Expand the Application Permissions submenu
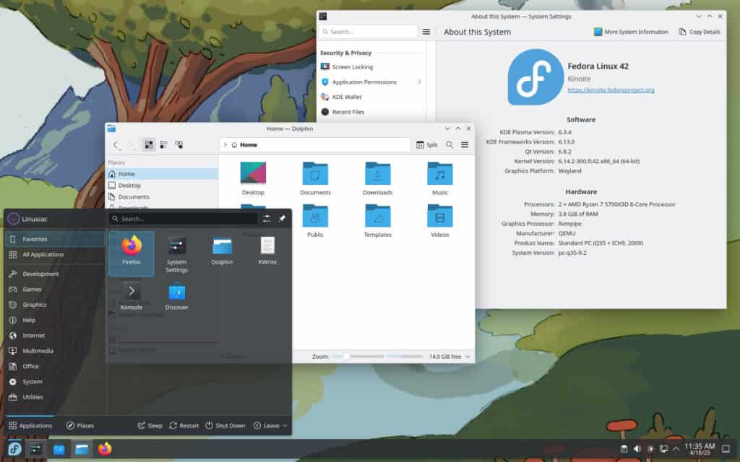 coord(419,82)
